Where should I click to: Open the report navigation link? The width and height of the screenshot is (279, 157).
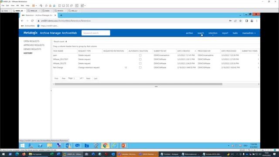click(x=225, y=33)
